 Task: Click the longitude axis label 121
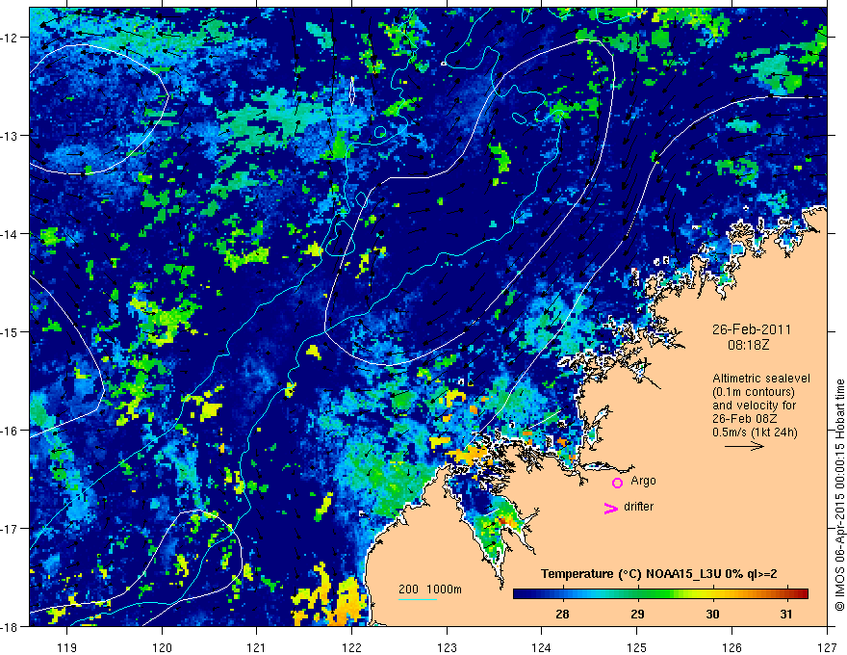click(x=257, y=647)
